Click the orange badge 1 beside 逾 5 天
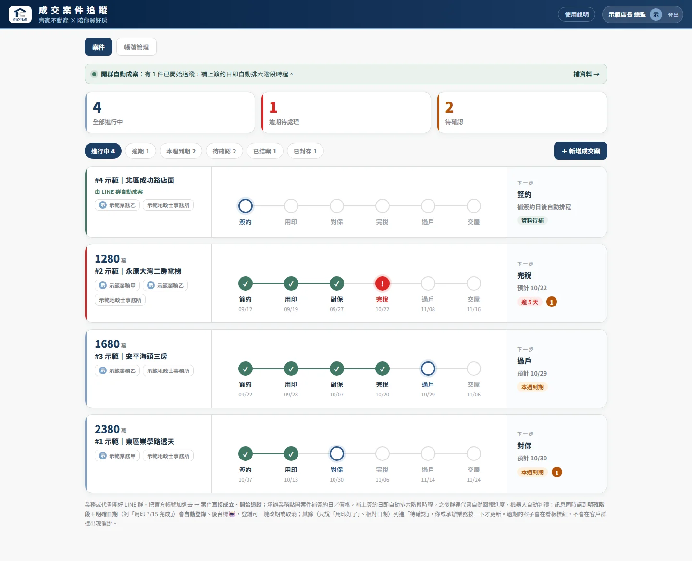The height and width of the screenshot is (561, 692). tap(552, 302)
